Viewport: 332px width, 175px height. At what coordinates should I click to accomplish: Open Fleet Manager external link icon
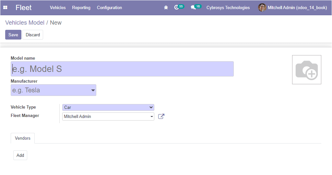(x=161, y=116)
